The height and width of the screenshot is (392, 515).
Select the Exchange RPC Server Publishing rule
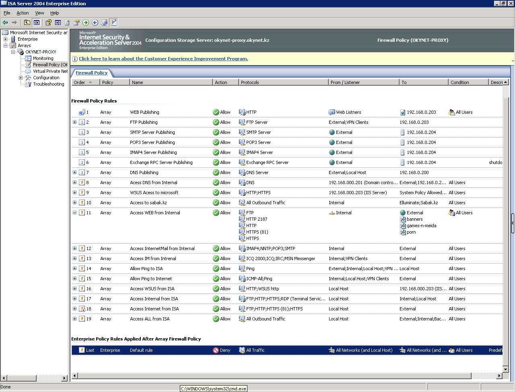tap(287, 162)
